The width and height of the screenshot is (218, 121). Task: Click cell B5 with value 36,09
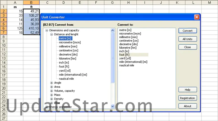31,24
